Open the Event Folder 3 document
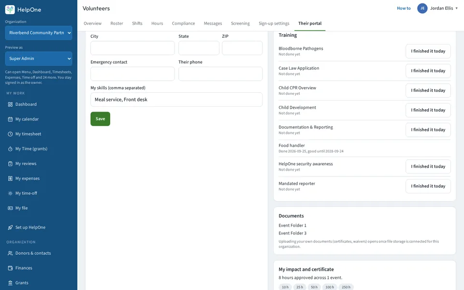This screenshot has width=464, height=290. point(292,233)
